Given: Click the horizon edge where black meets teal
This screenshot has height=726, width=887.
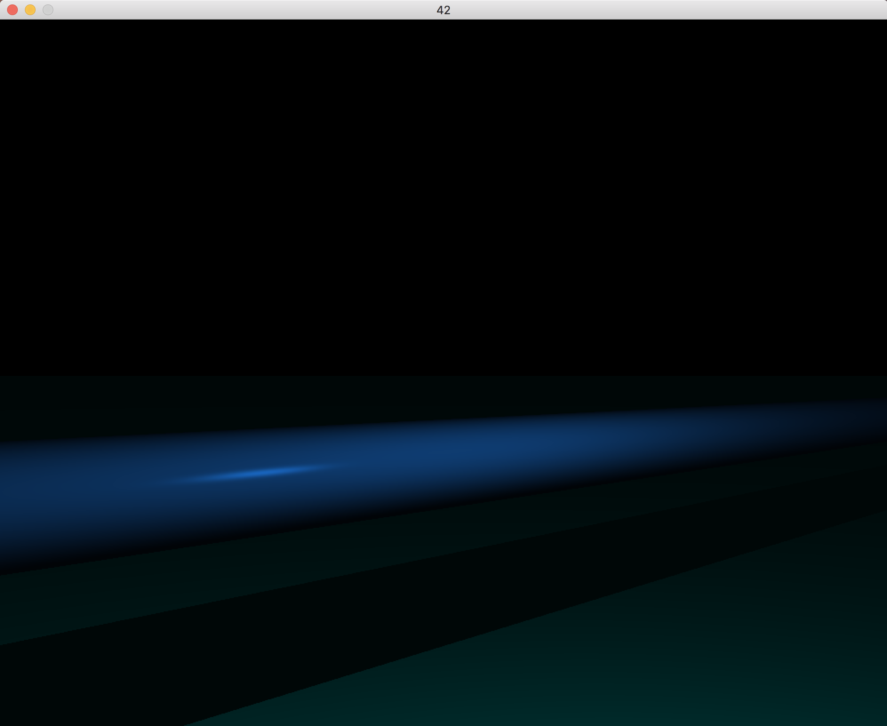Looking at the screenshot, I should [443, 376].
